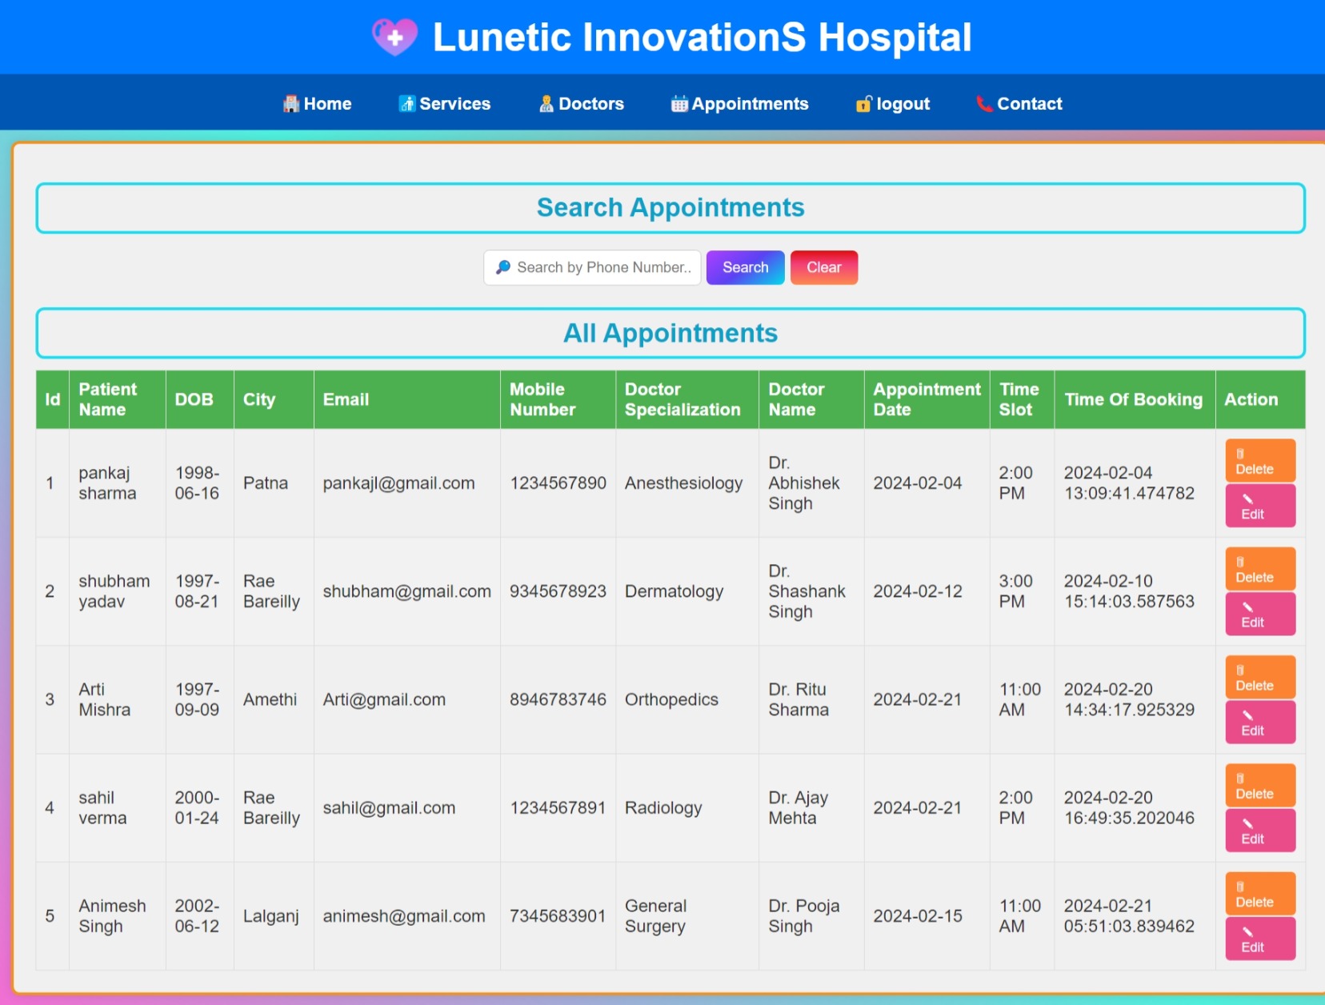The height and width of the screenshot is (1005, 1325).
Task: Open the Doctors menu link
Action: tap(582, 104)
